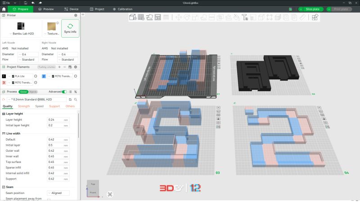Switch to the Preview tab
This screenshot has width=360, height=202.
(45, 9)
